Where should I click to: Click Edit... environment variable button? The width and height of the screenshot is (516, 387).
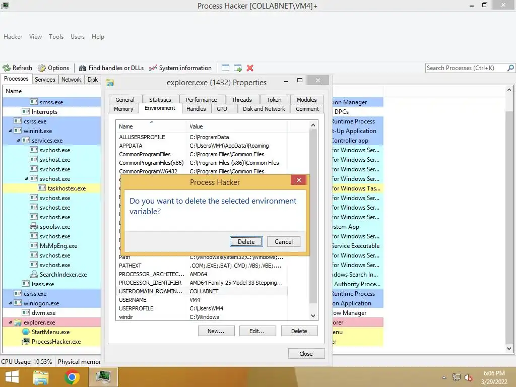click(x=257, y=331)
